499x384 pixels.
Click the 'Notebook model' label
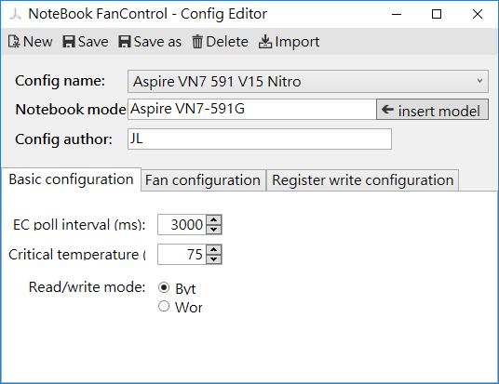(71, 110)
